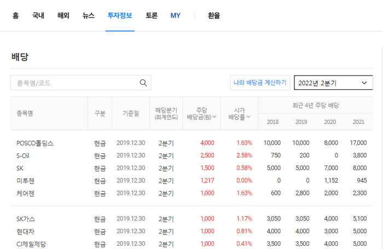Click 미투젠 2020 value 1,152

pos(331,181)
